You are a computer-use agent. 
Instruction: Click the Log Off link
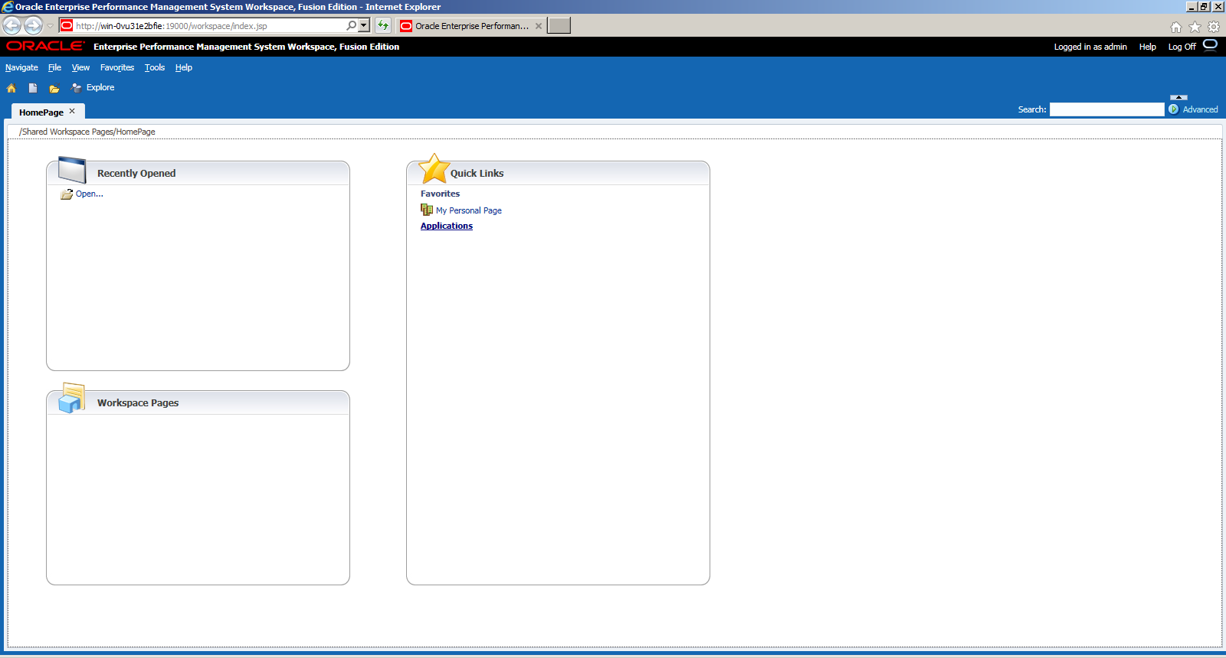pyautogui.click(x=1182, y=47)
